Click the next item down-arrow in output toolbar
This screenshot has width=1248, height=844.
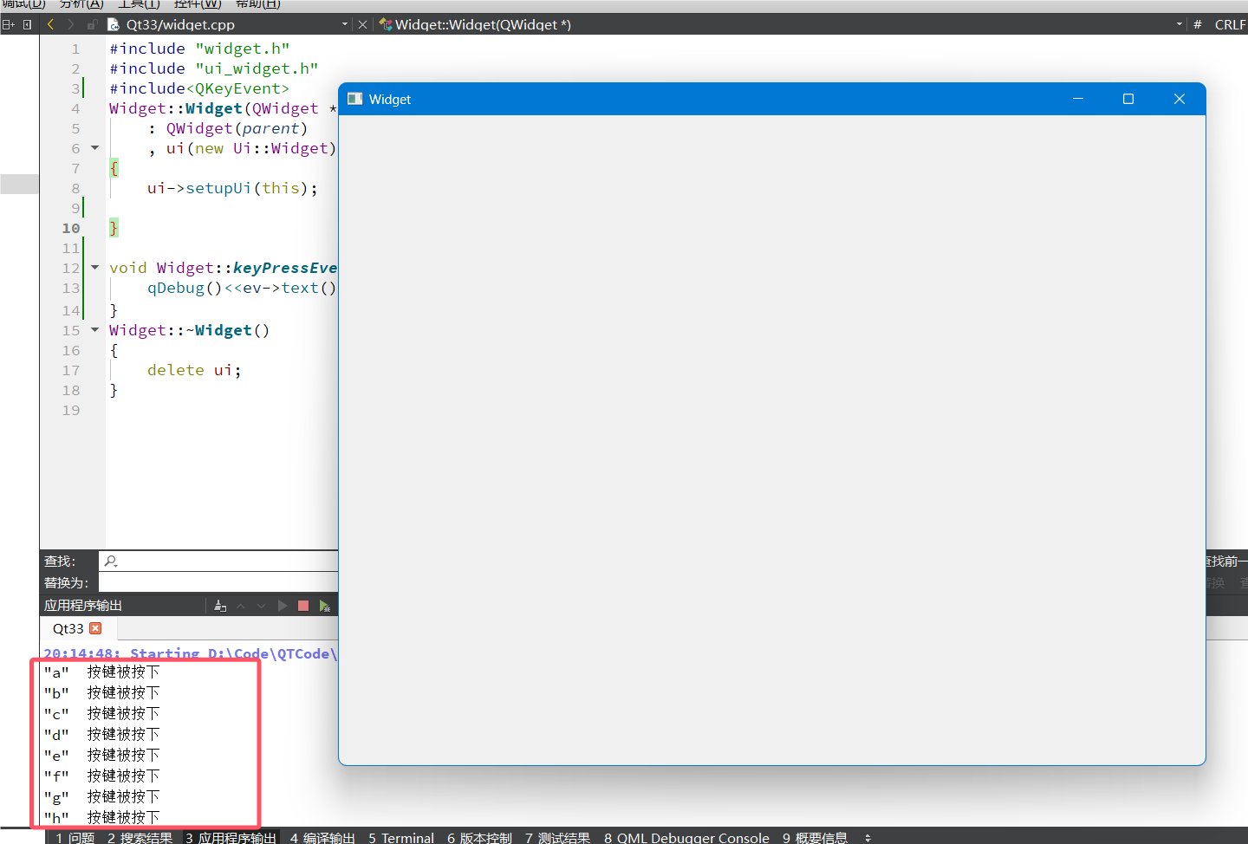pyautogui.click(x=261, y=606)
